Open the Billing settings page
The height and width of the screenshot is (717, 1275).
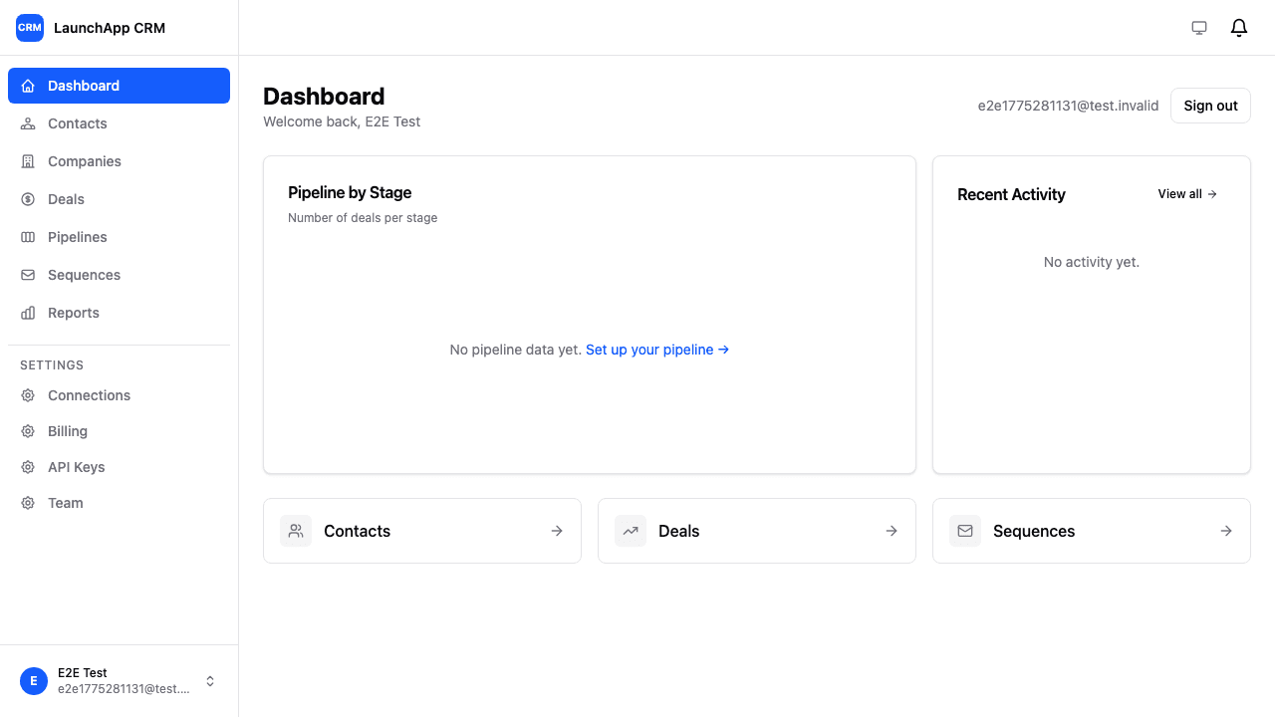click(x=67, y=431)
